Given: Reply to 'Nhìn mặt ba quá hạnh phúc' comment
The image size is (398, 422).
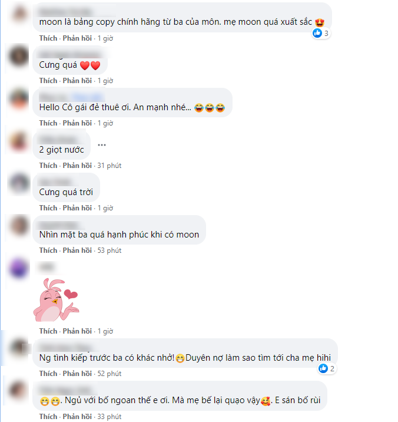Looking at the screenshot, I should click(77, 250).
